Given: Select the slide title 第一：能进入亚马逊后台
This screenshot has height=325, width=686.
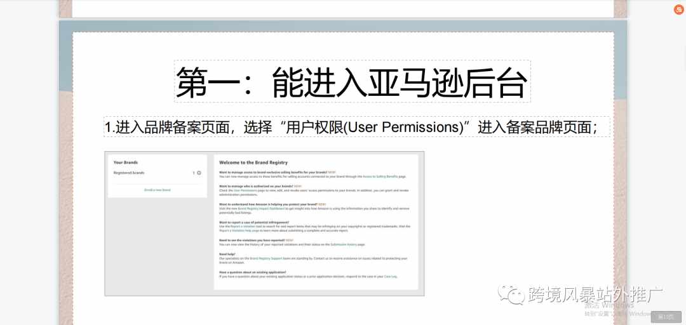Looking at the screenshot, I should [x=352, y=82].
